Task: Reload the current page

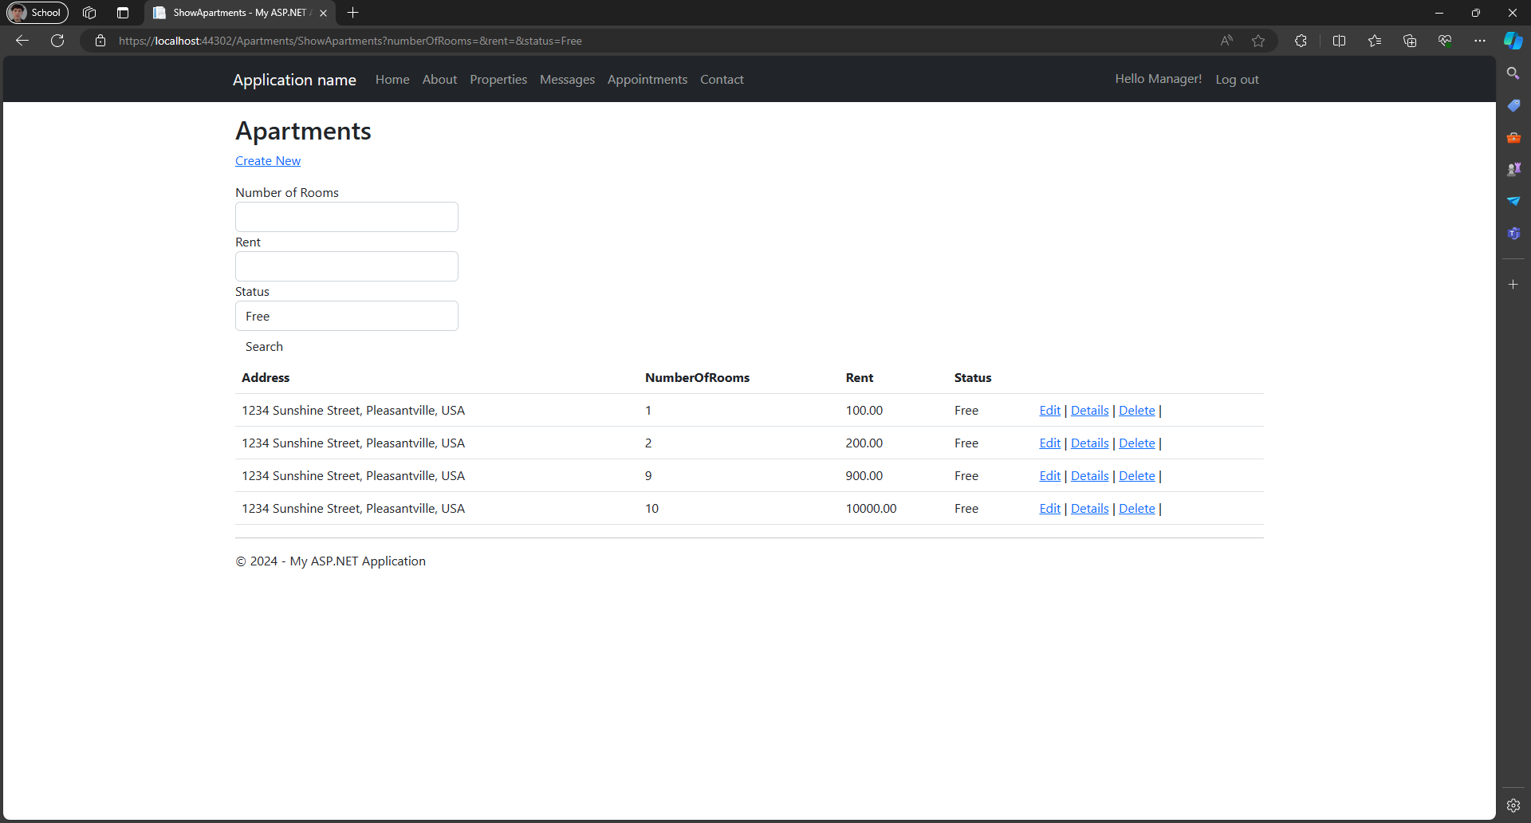Action: (x=57, y=41)
